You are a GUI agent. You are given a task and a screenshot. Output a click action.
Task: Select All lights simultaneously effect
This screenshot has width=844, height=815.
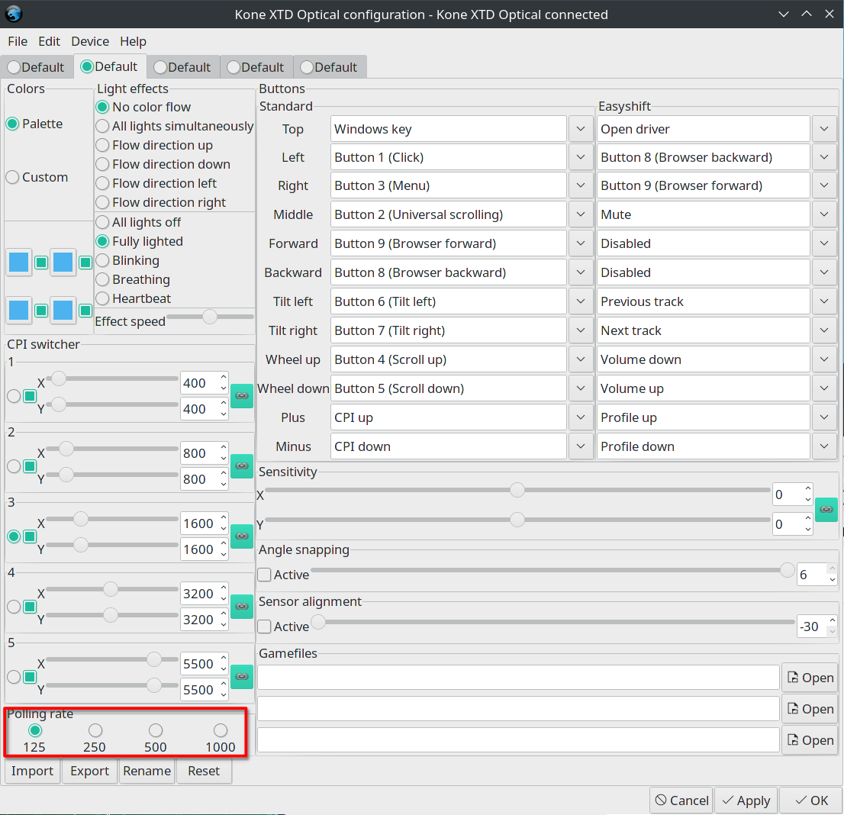click(x=102, y=126)
